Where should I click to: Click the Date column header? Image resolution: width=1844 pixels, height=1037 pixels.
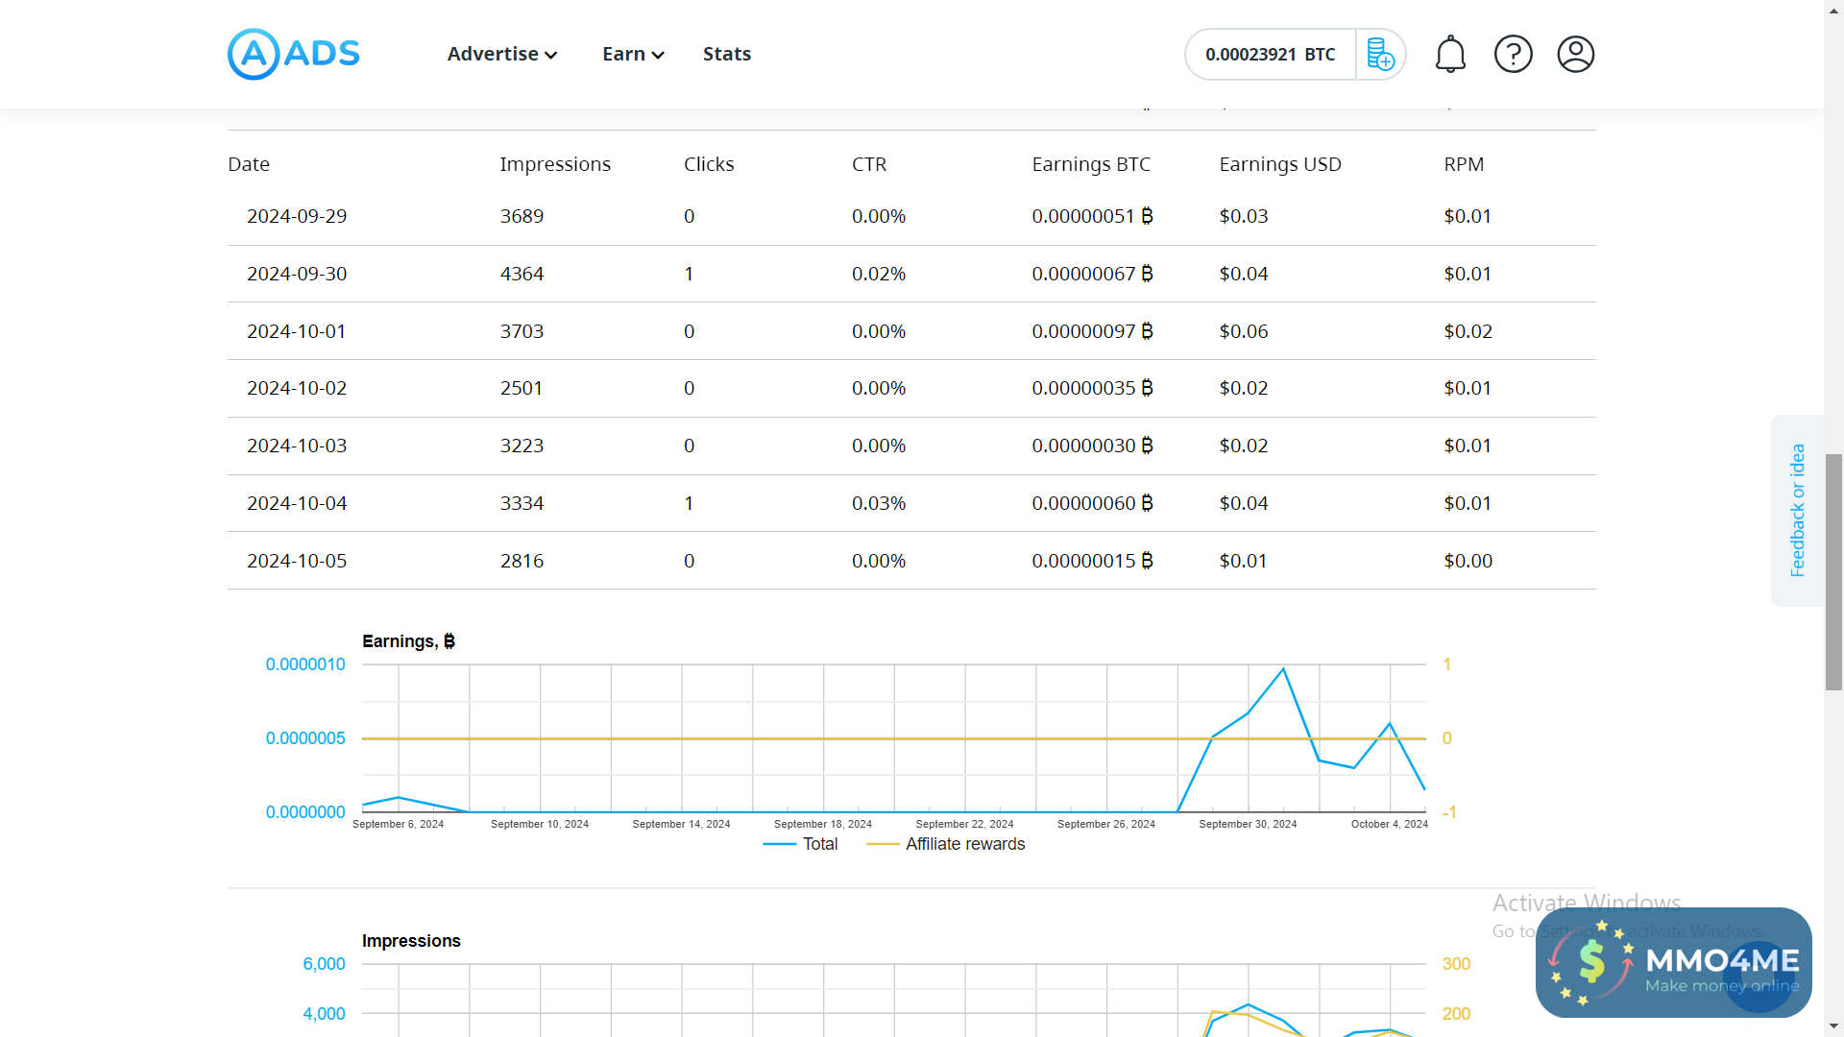pyautogui.click(x=249, y=164)
